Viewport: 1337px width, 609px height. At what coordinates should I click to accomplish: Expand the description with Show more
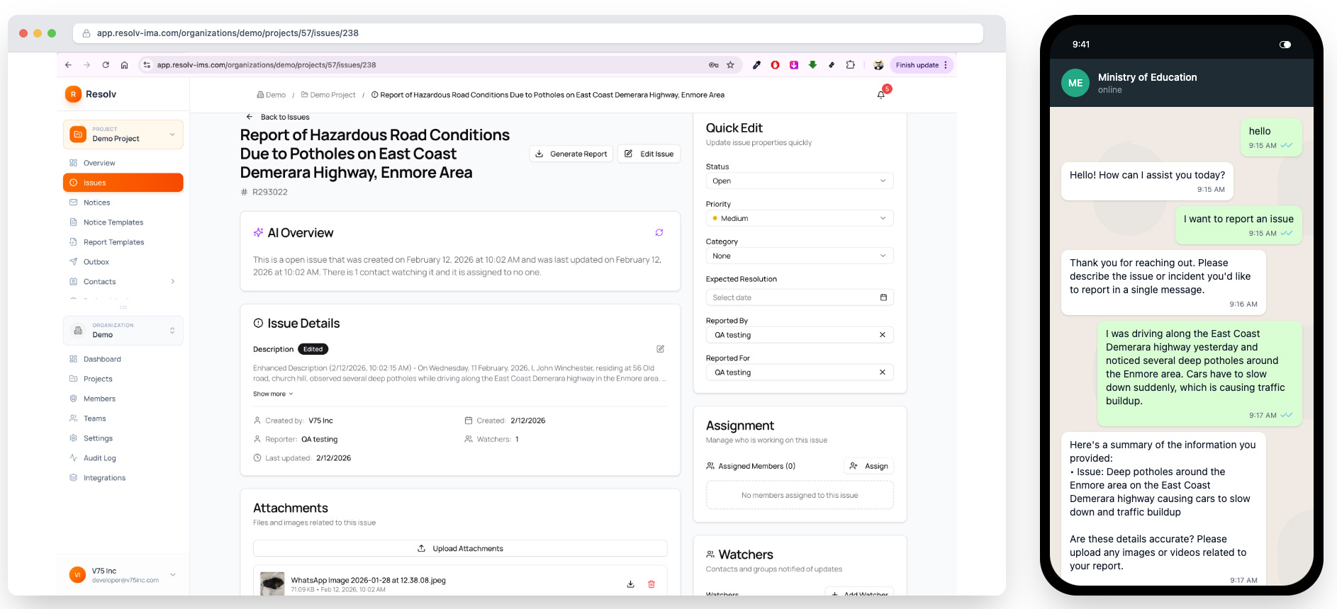pos(273,394)
